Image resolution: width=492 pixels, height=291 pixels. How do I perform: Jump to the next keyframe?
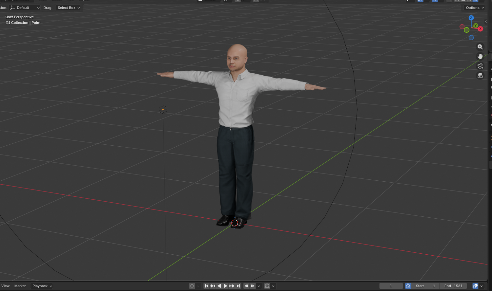point(232,286)
